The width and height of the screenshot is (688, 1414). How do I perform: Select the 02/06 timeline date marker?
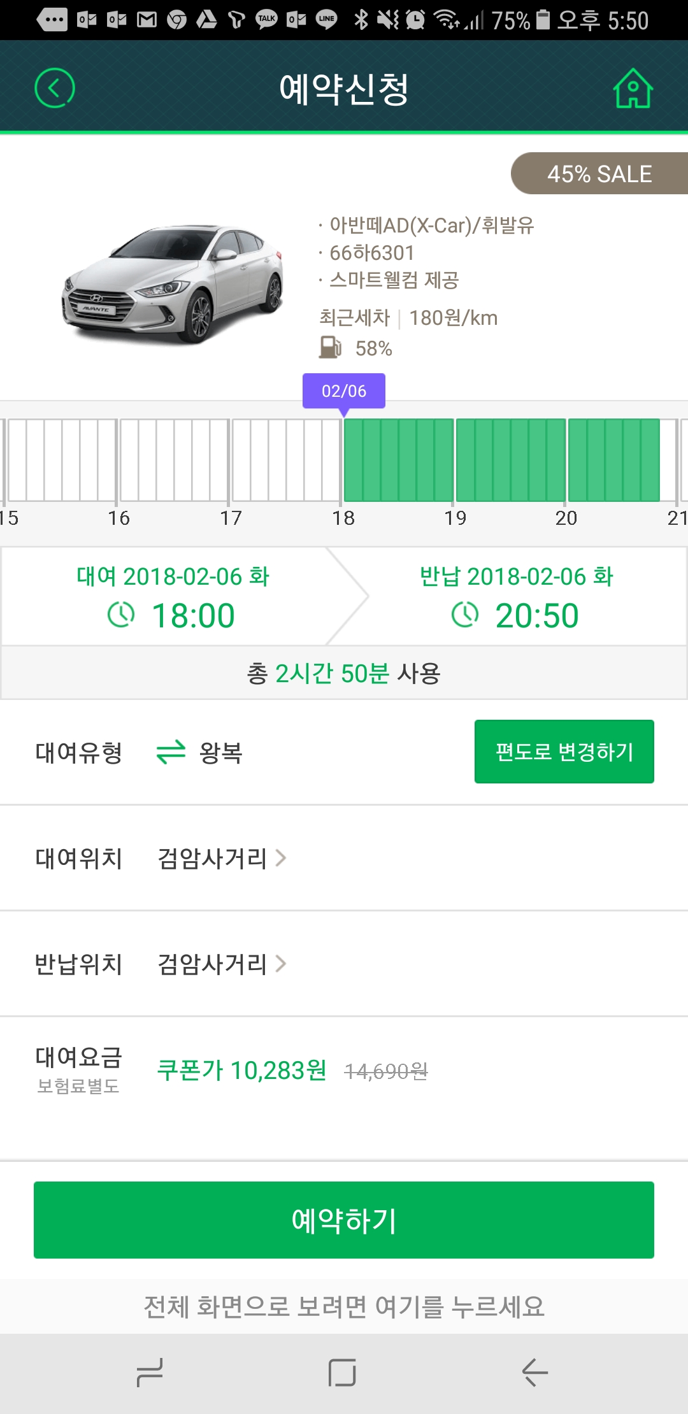tap(344, 390)
